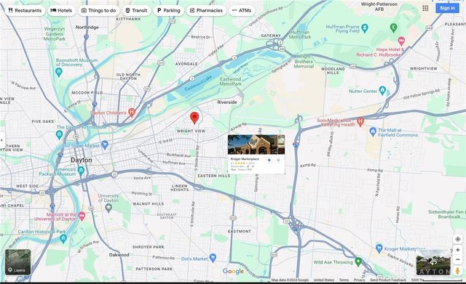Click the Nutter Center map marker
466x284 pixels.
(382, 91)
